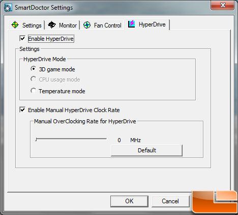The height and width of the screenshot is (215, 238).
Task: Choose Temperature mode radio button
Action: click(33, 91)
